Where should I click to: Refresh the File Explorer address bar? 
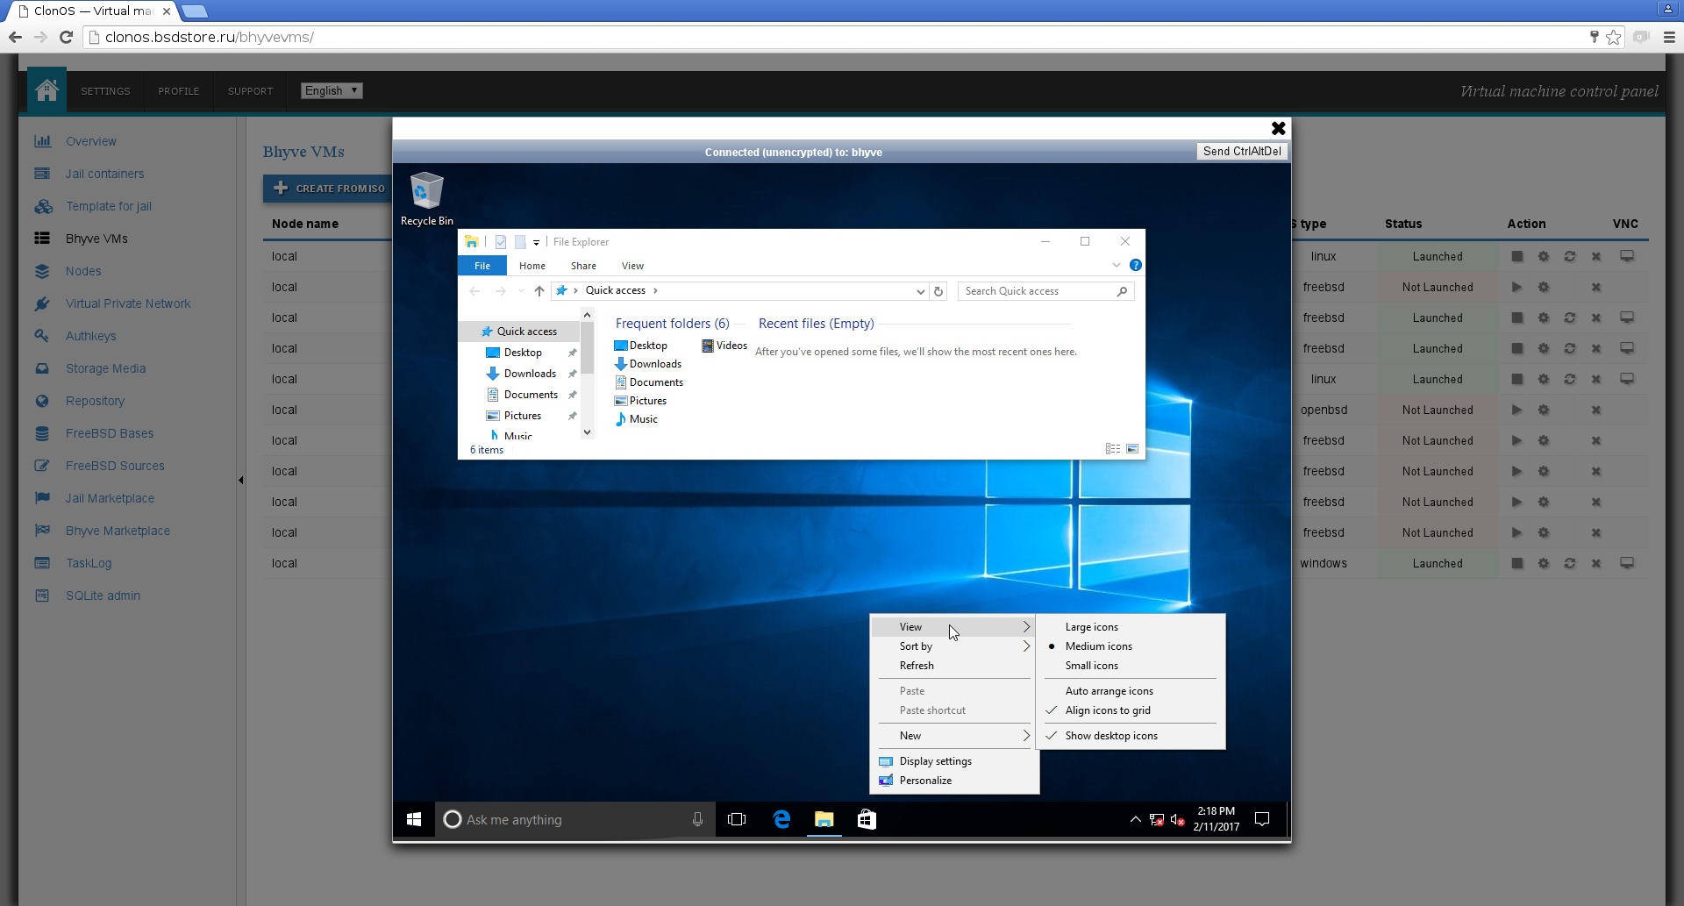[938, 291]
